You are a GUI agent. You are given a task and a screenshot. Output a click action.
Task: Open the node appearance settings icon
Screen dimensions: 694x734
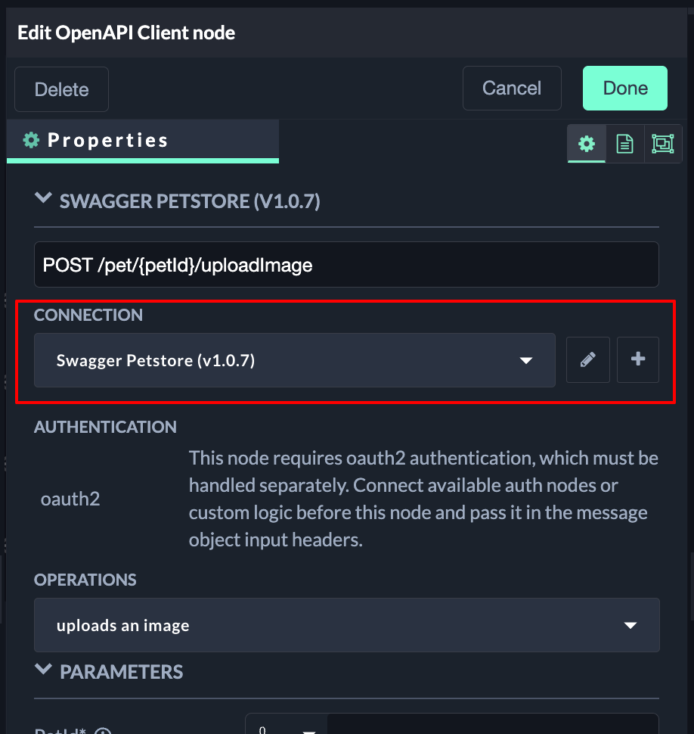662,144
